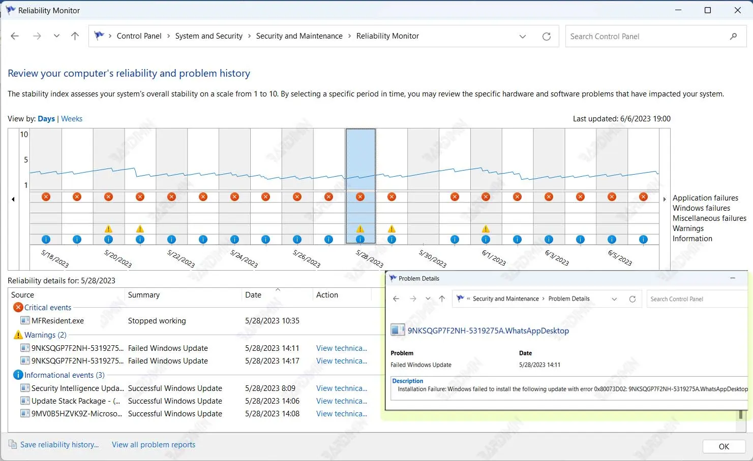Click the information icon on the 6/5/2023 column

(612, 240)
